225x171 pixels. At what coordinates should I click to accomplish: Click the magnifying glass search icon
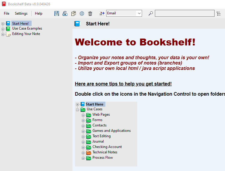pyautogui.click(x=151, y=13)
